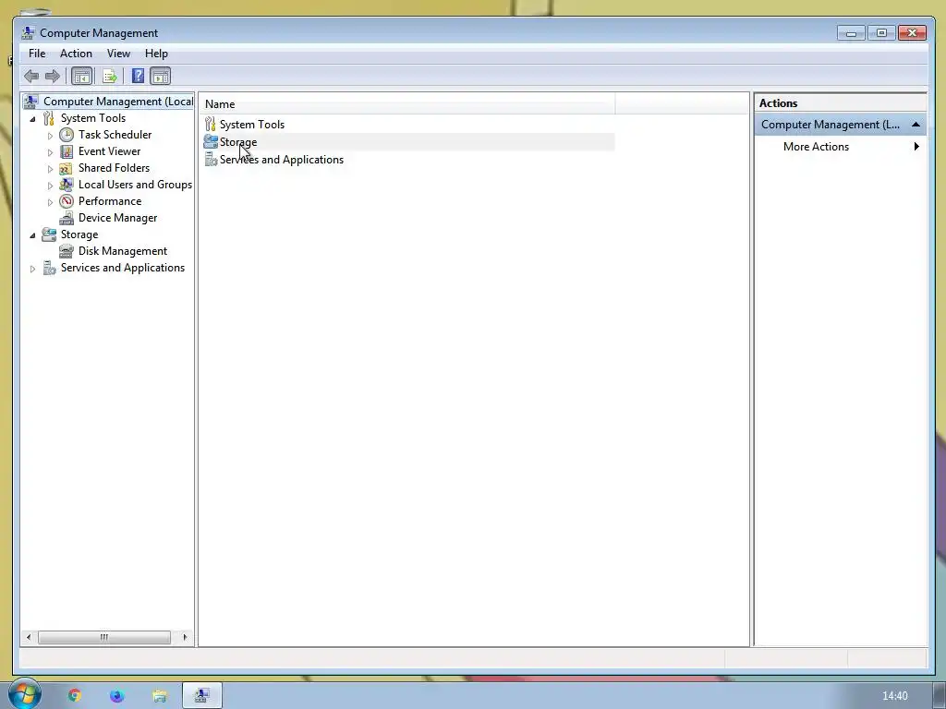This screenshot has height=709, width=946.
Task: Select Disk Management label in tree
Action: pyautogui.click(x=123, y=251)
